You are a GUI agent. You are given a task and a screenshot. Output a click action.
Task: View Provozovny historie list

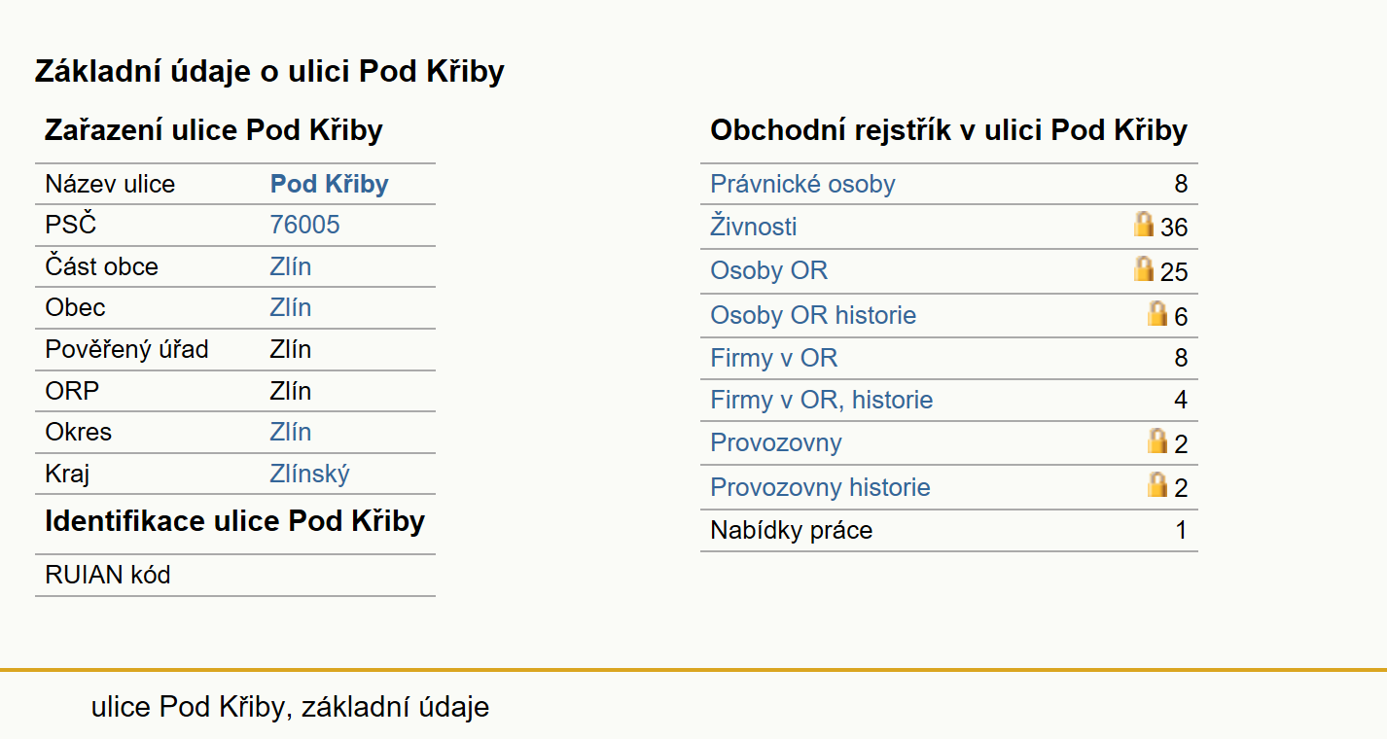[820, 487]
